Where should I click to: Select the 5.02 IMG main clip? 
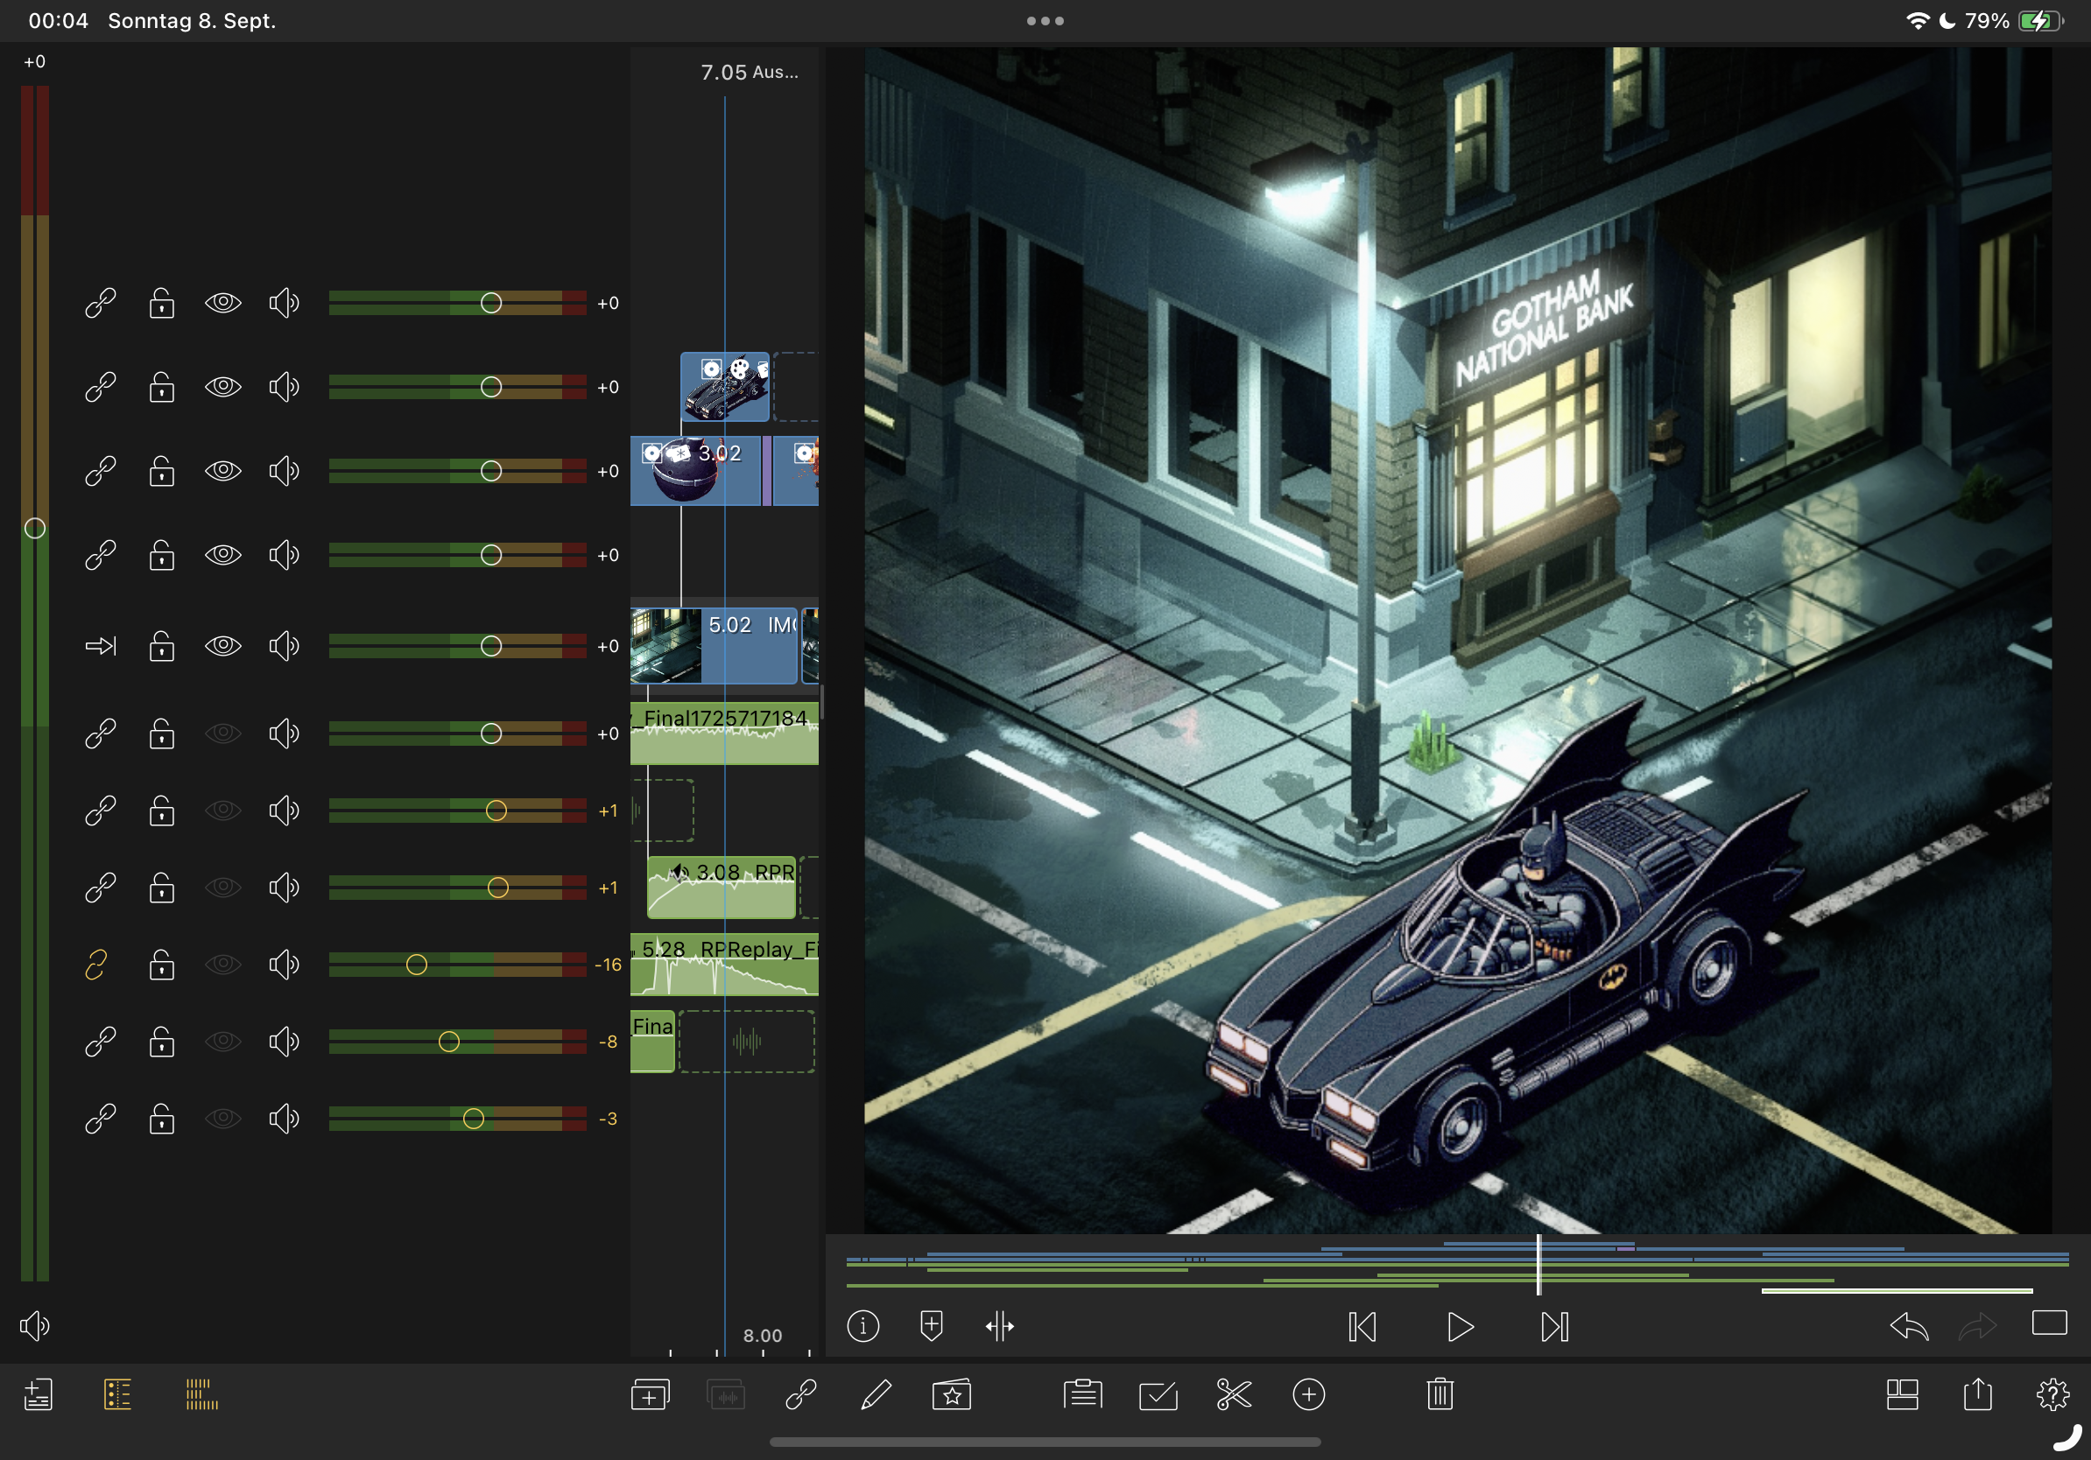click(x=713, y=646)
